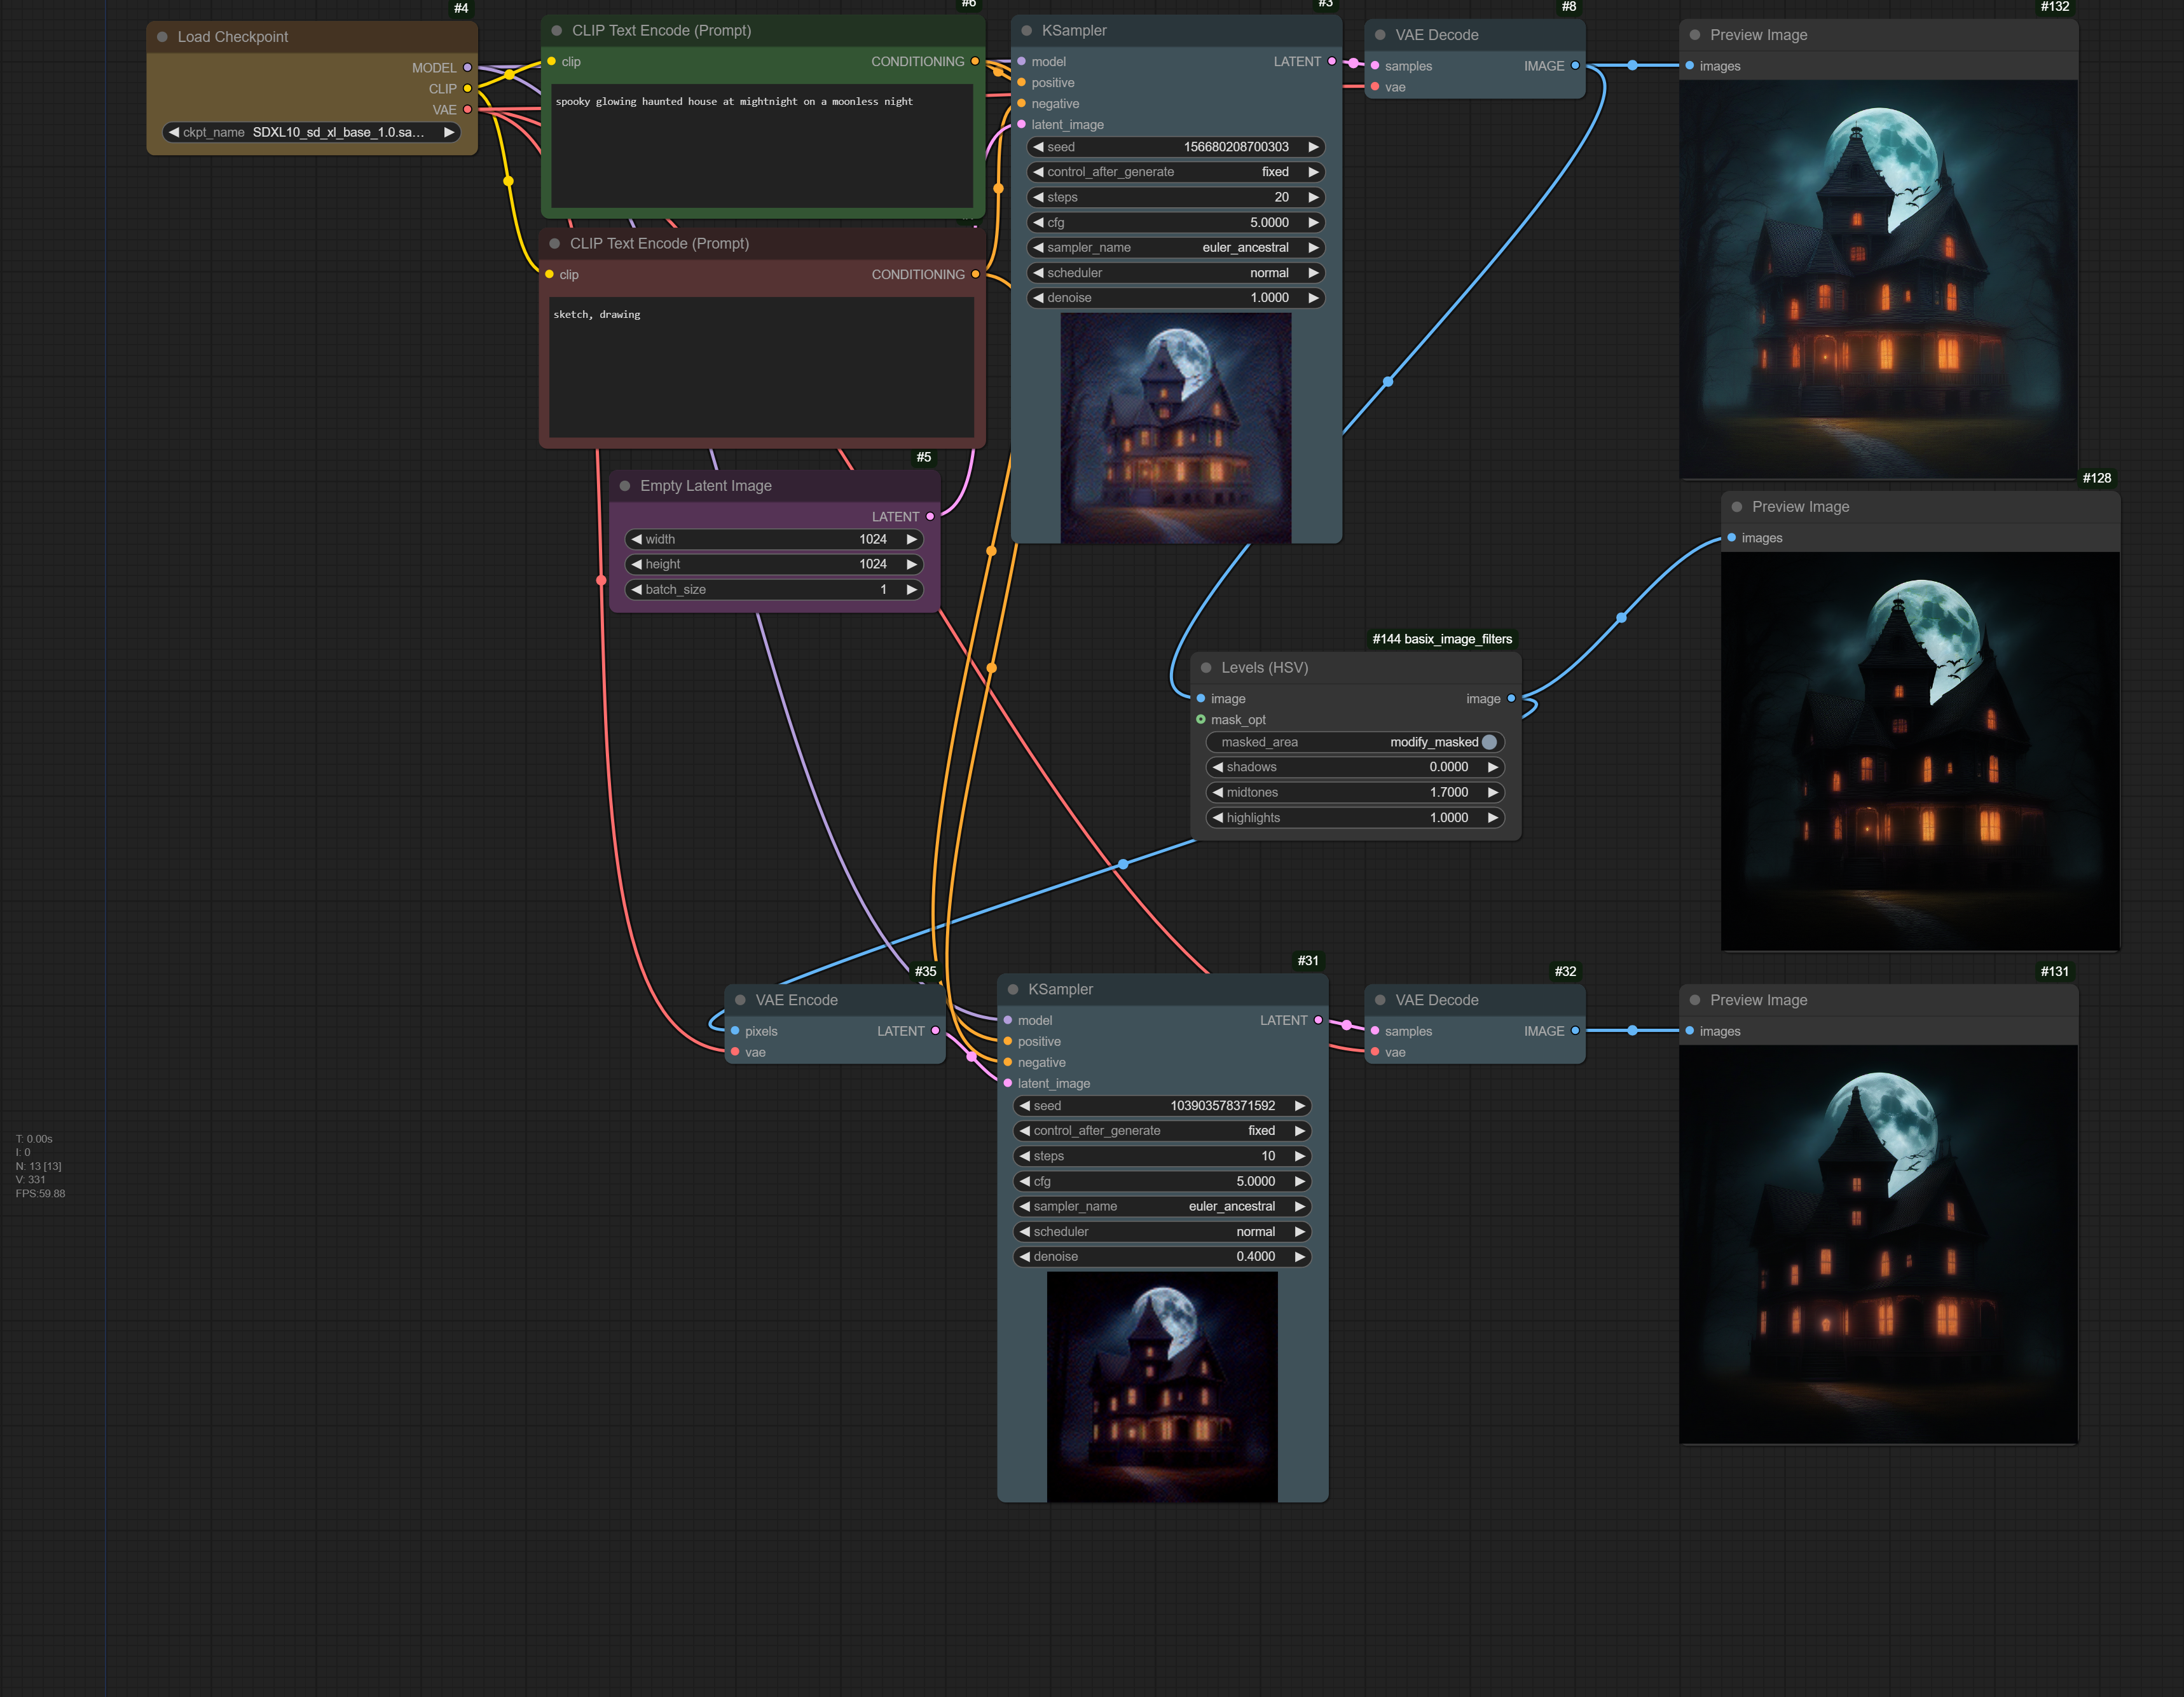Increase highlights value with right arrow
This screenshot has height=1697, width=2184.
click(1493, 818)
